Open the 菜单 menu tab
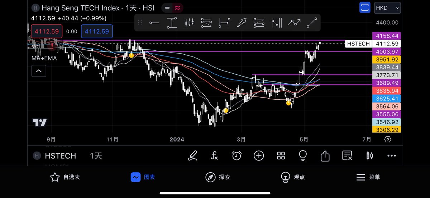This screenshot has width=430, height=198. [x=368, y=177]
